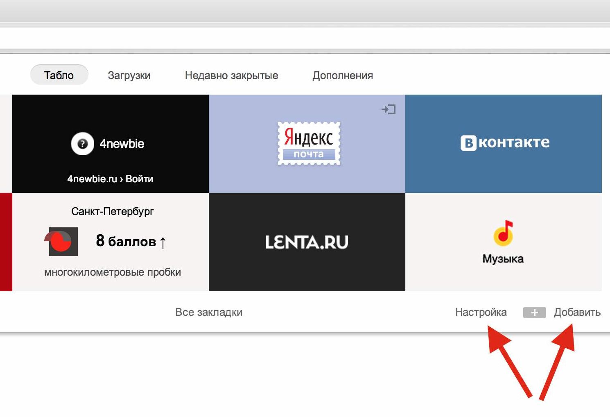Click the plus add-tile icon
This screenshot has width=610, height=417.
534,313
